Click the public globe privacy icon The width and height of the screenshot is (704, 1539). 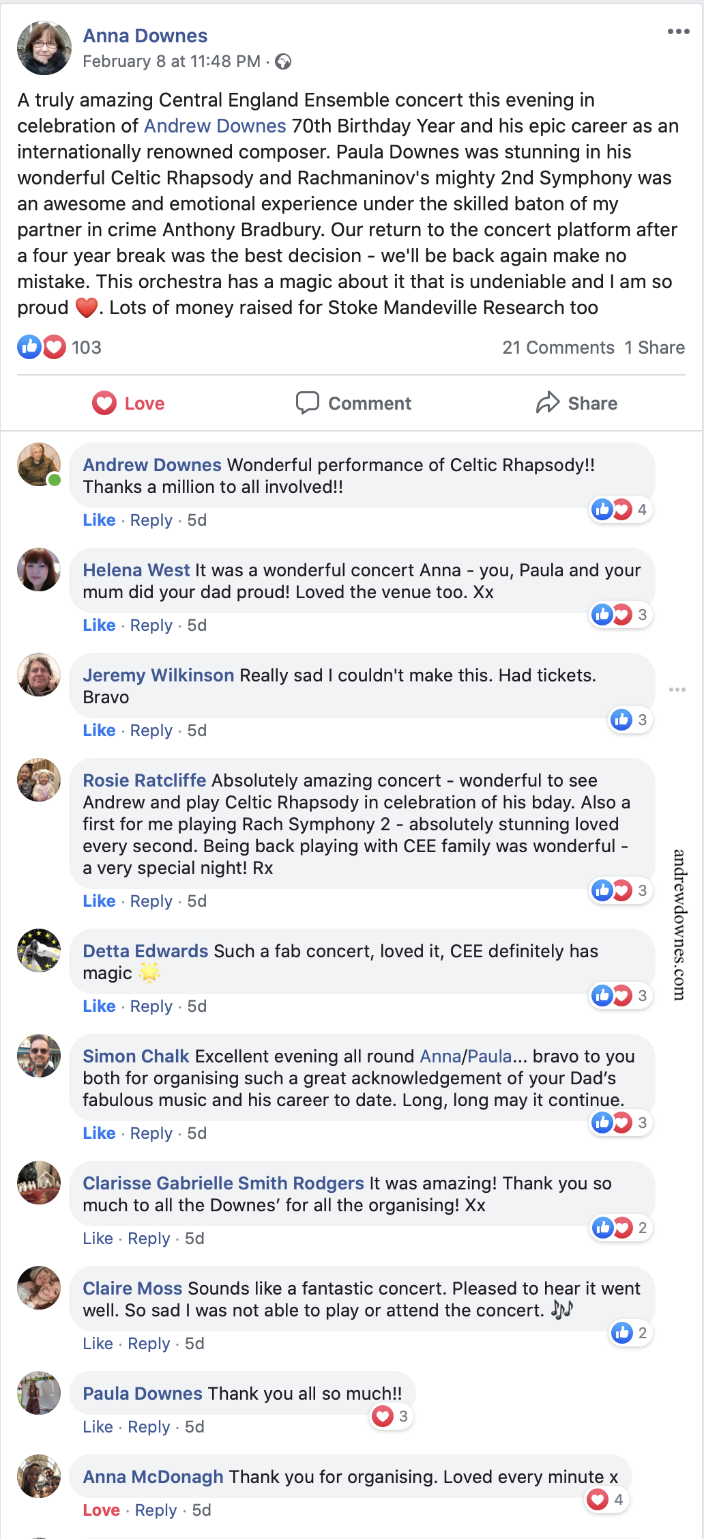pyautogui.click(x=283, y=62)
